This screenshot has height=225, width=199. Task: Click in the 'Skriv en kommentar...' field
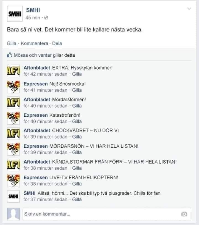click(x=107, y=214)
